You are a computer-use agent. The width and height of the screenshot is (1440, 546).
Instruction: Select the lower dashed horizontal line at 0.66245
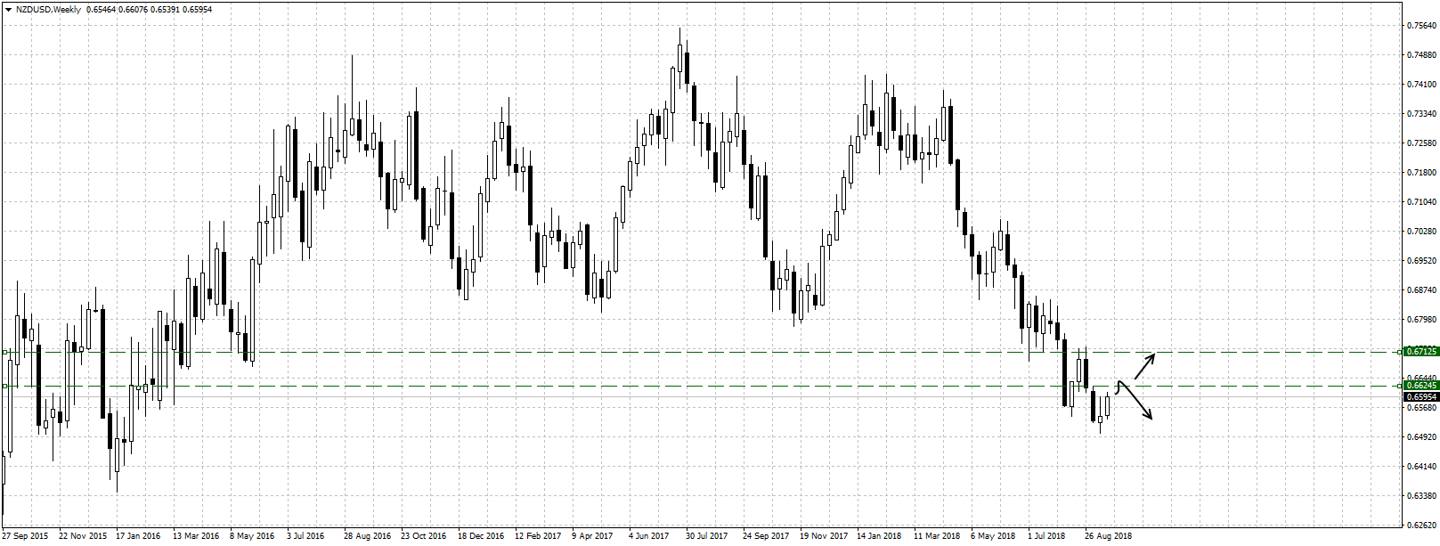[x=712, y=387]
